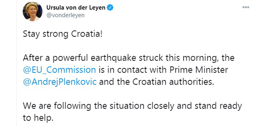268x126 pixels.
Task: Click the words "Stay strong"
Action: coord(46,34)
